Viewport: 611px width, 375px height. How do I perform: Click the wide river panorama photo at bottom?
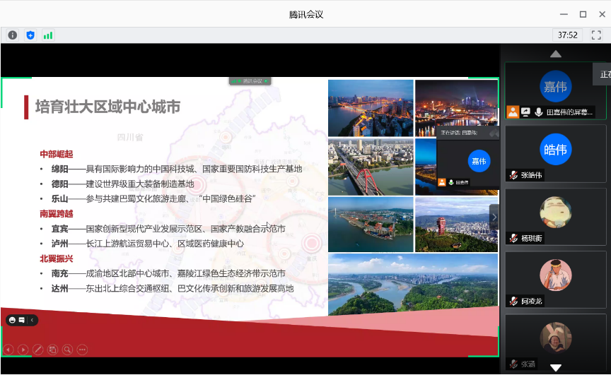tap(413, 284)
